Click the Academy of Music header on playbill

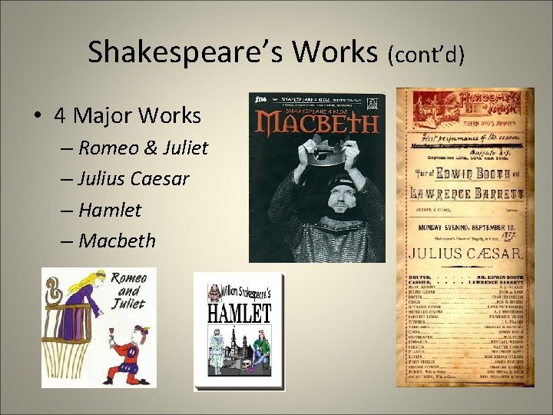[x=467, y=110]
